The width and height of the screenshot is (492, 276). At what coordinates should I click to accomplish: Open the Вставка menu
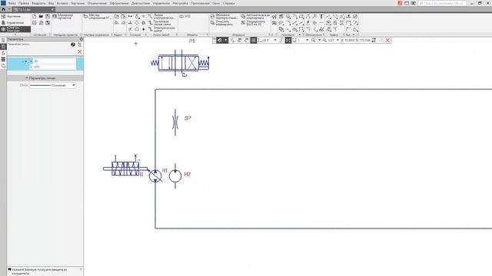click(x=62, y=3)
